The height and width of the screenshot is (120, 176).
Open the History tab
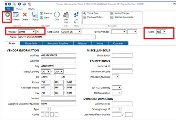click(x=82, y=44)
